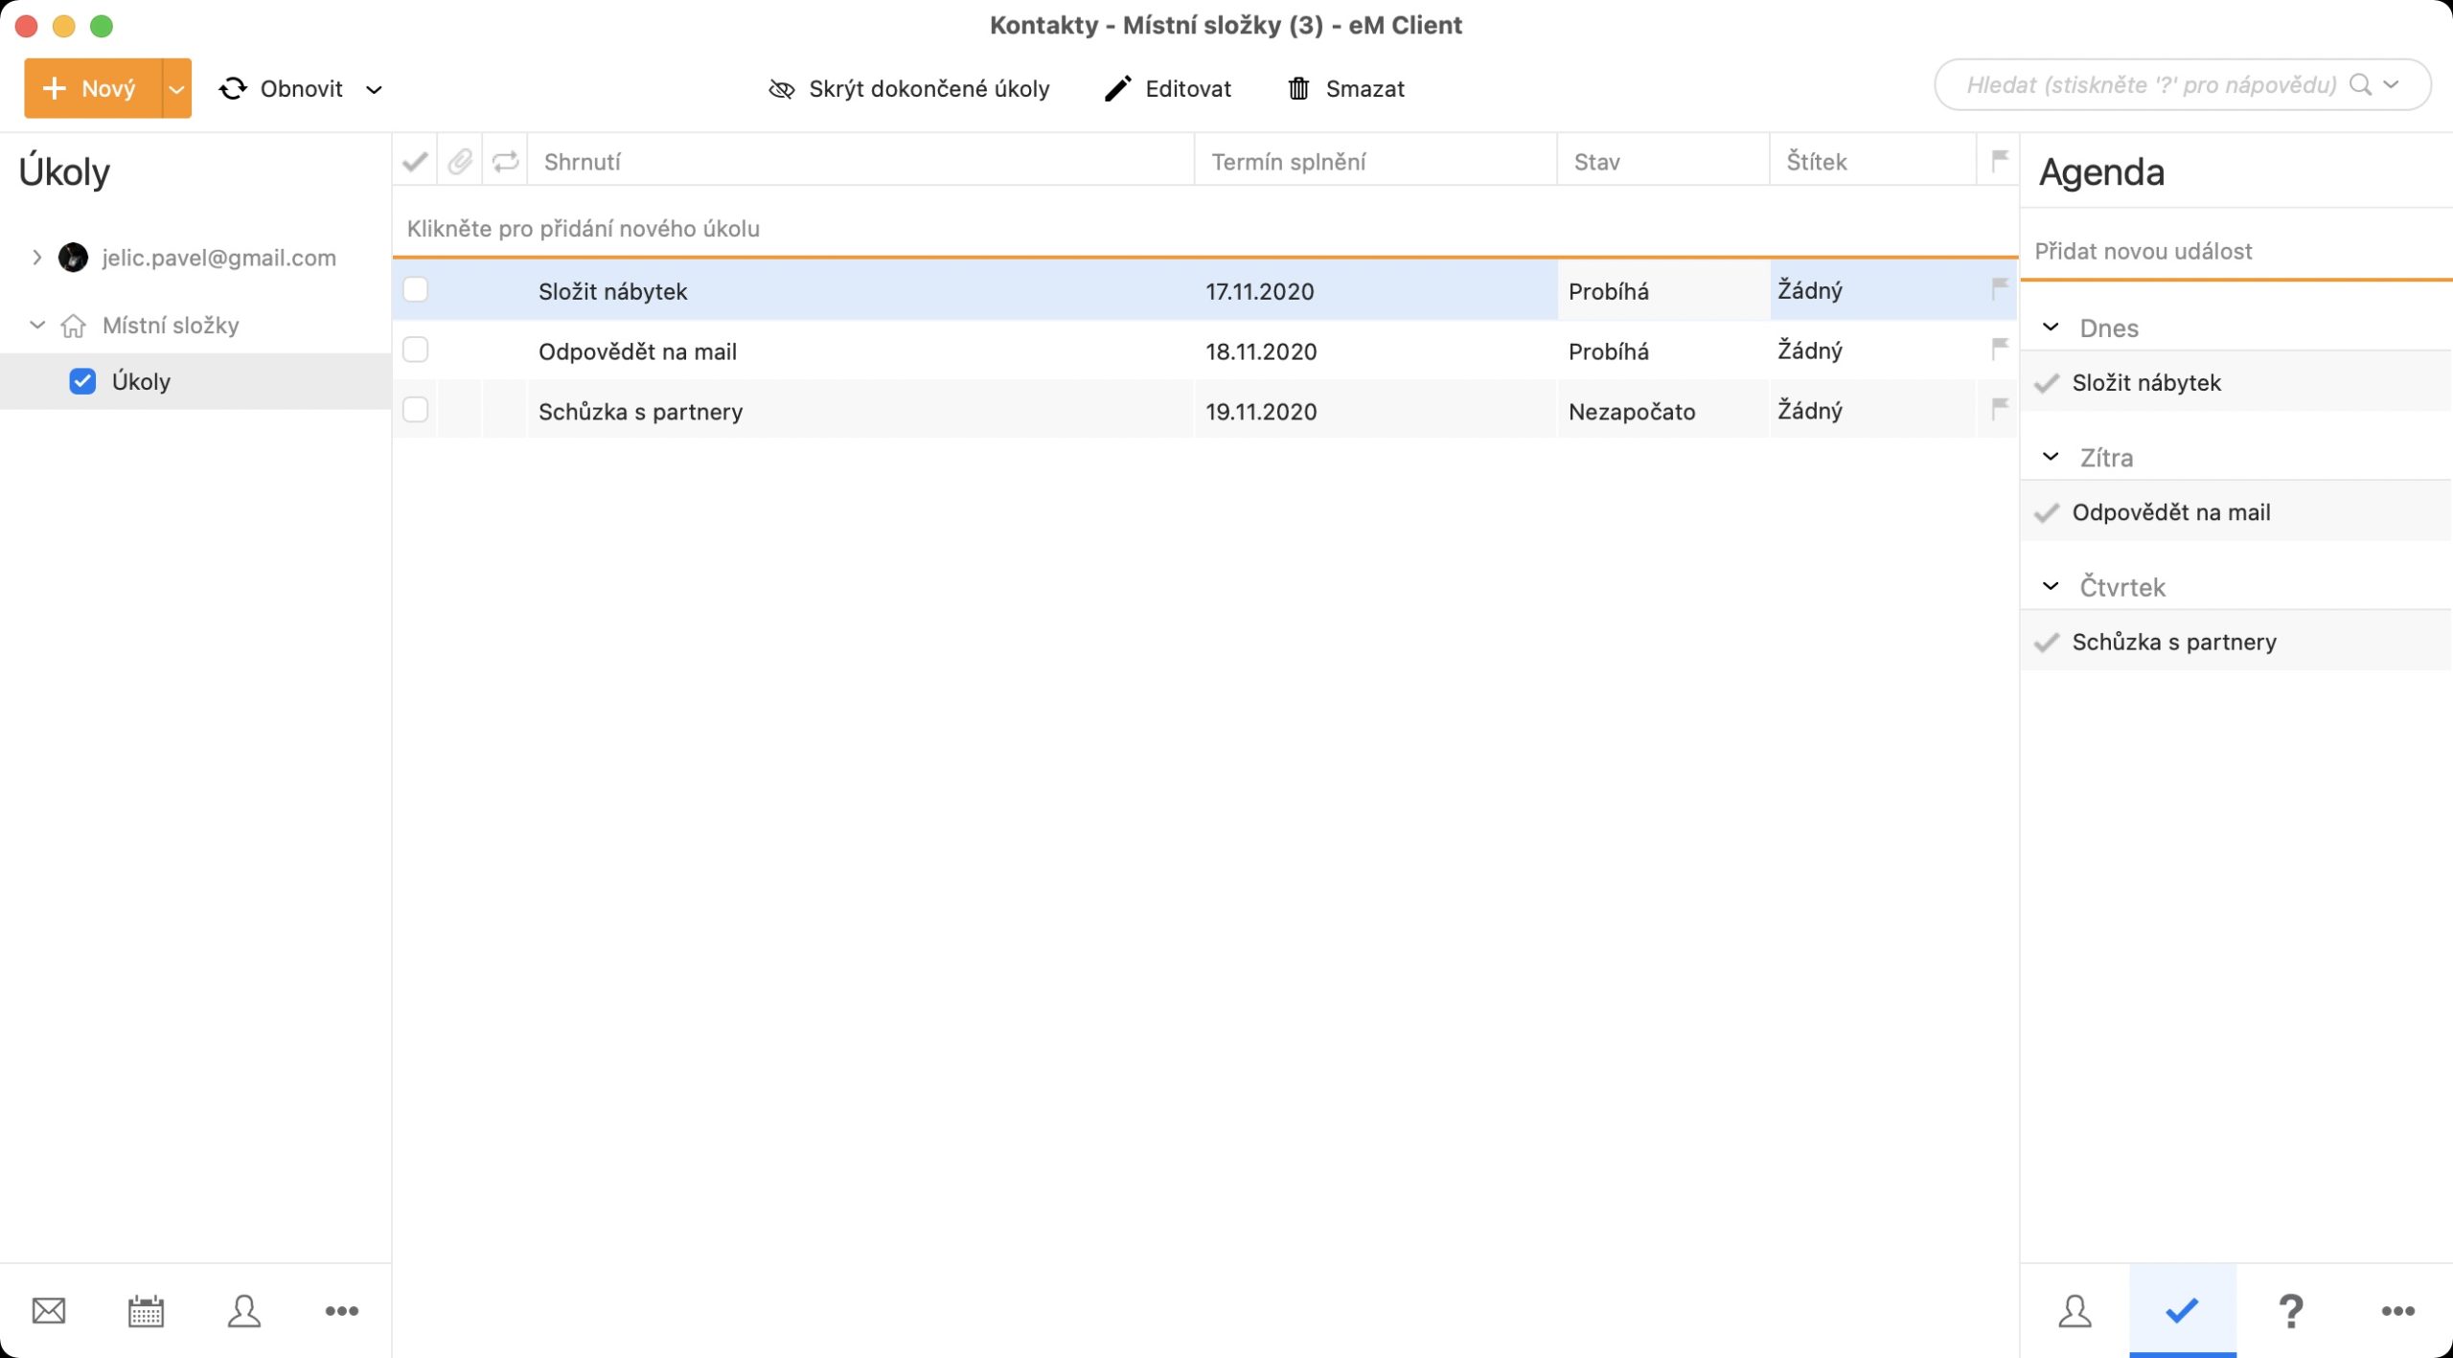Open the Nový button dropdown arrow
2453x1358 pixels.
click(176, 88)
